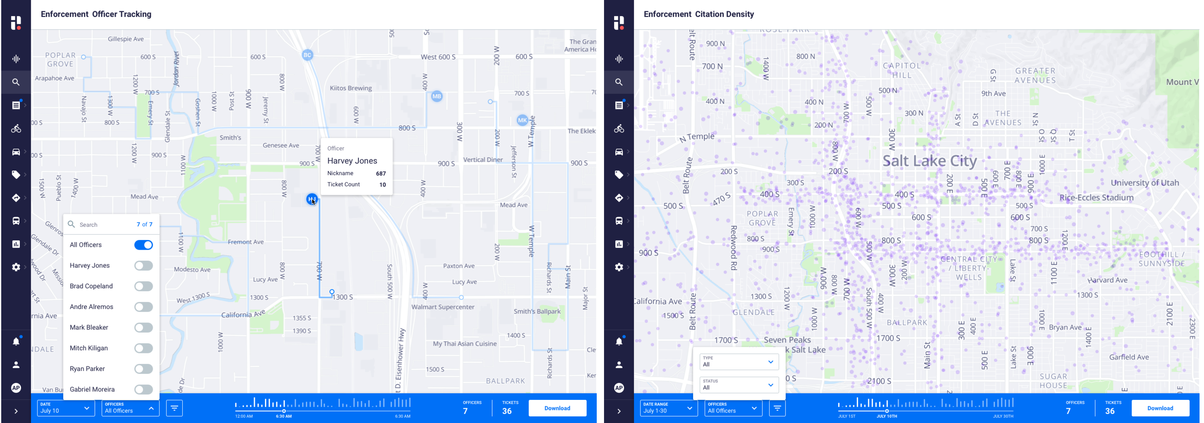
Task: Open settings gear in Citation Density sidebar
Action: [619, 267]
